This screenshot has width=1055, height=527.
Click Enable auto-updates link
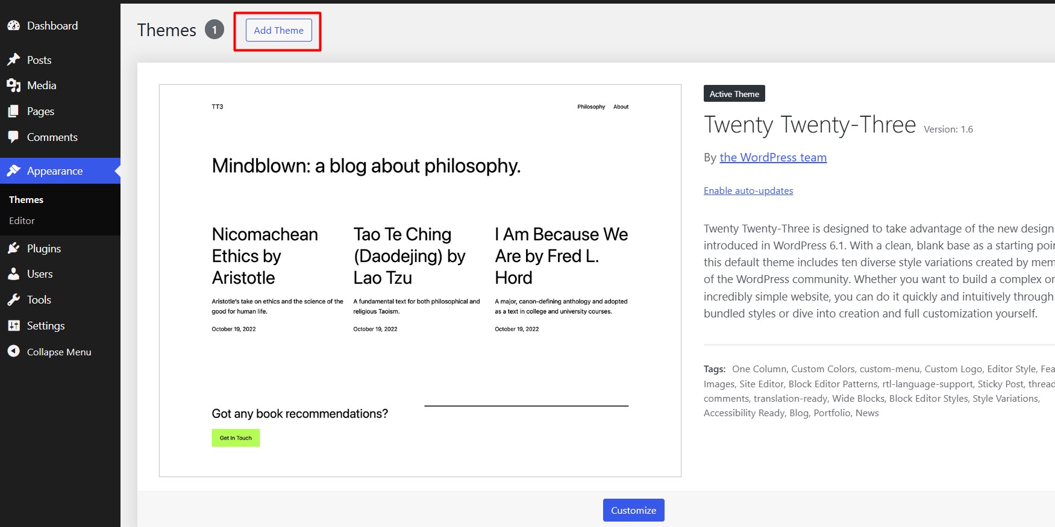tap(748, 190)
